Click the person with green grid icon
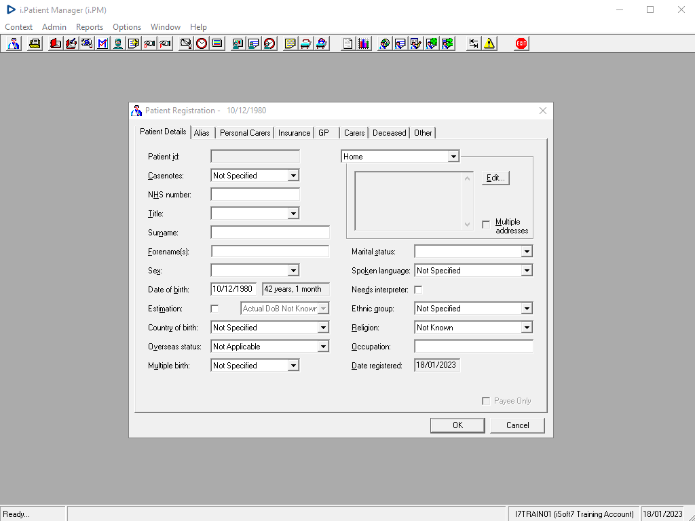 click(x=432, y=43)
